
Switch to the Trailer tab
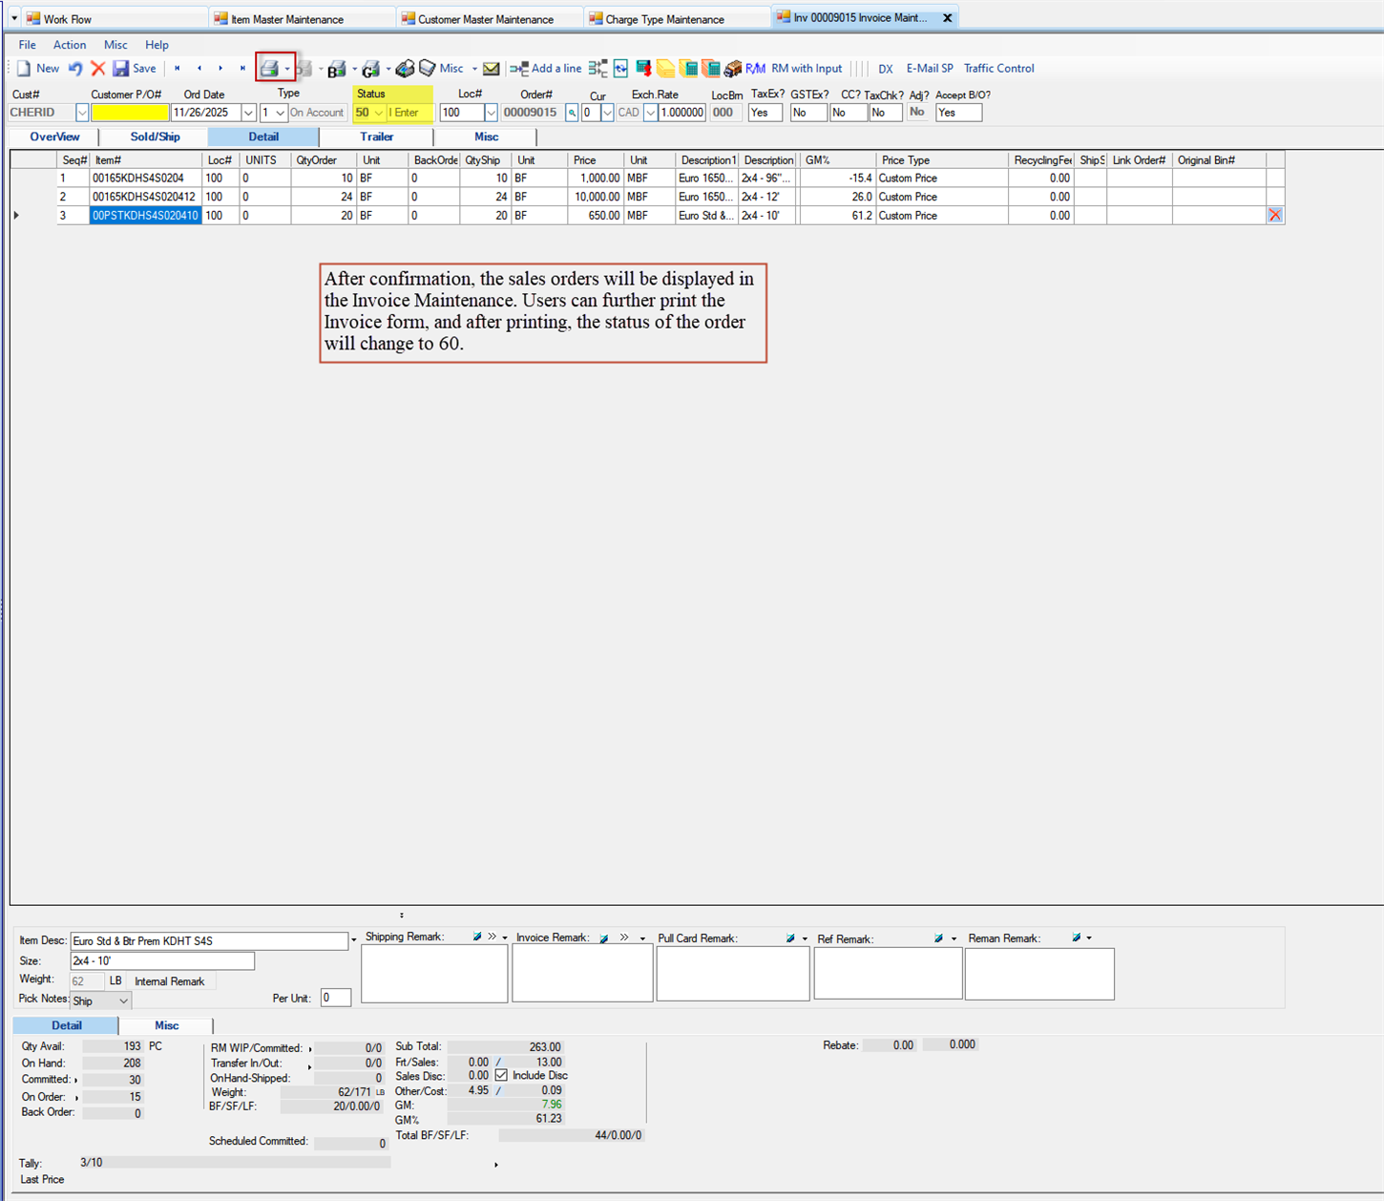tap(377, 137)
